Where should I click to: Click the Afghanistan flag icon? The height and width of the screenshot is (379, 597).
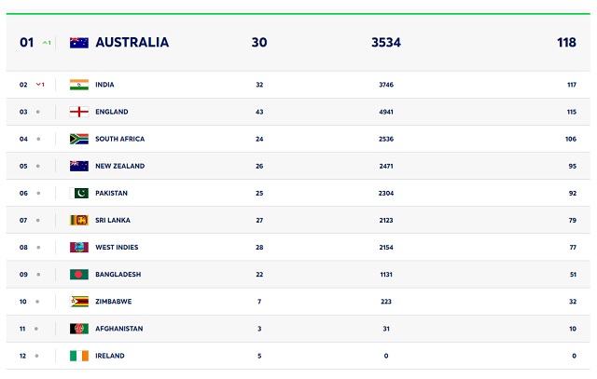[x=79, y=329]
